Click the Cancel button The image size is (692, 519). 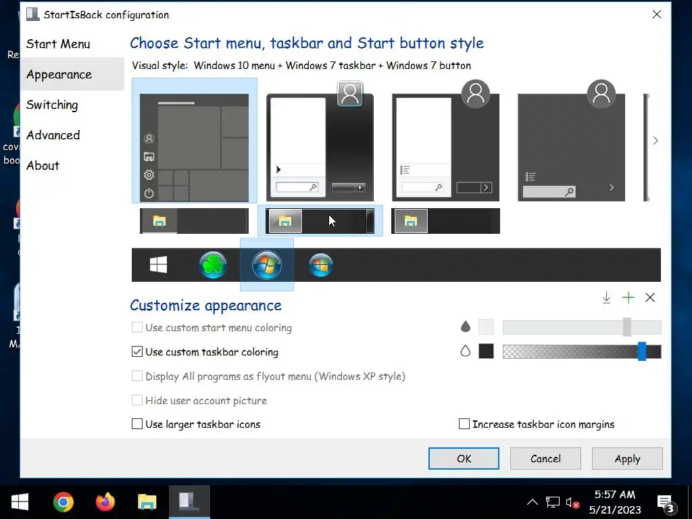(545, 459)
